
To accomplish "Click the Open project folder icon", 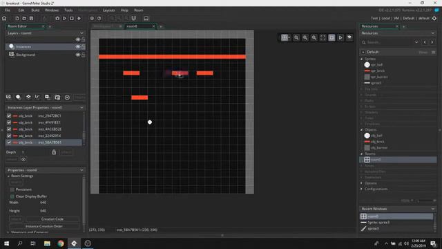I will 24,19.
